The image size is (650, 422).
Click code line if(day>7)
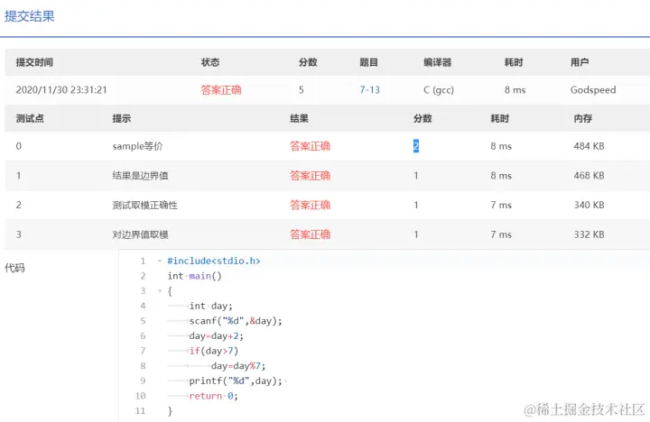coord(213,351)
